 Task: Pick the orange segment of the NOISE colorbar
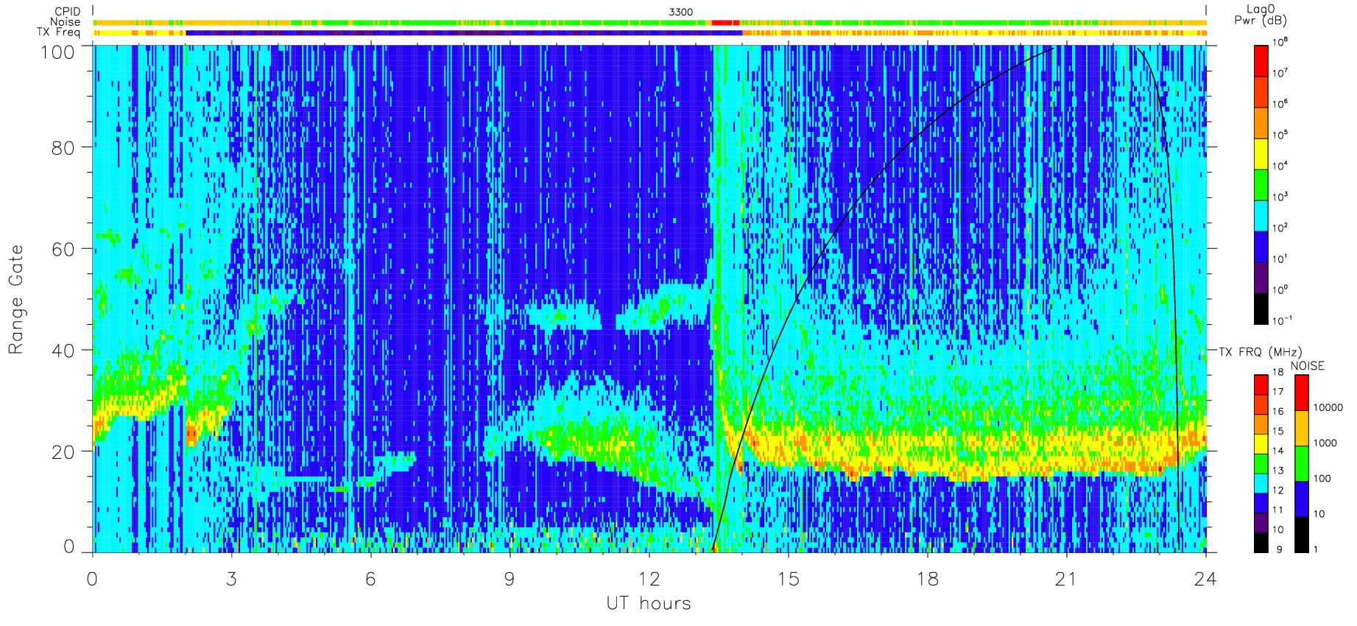(x=1302, y=429)
